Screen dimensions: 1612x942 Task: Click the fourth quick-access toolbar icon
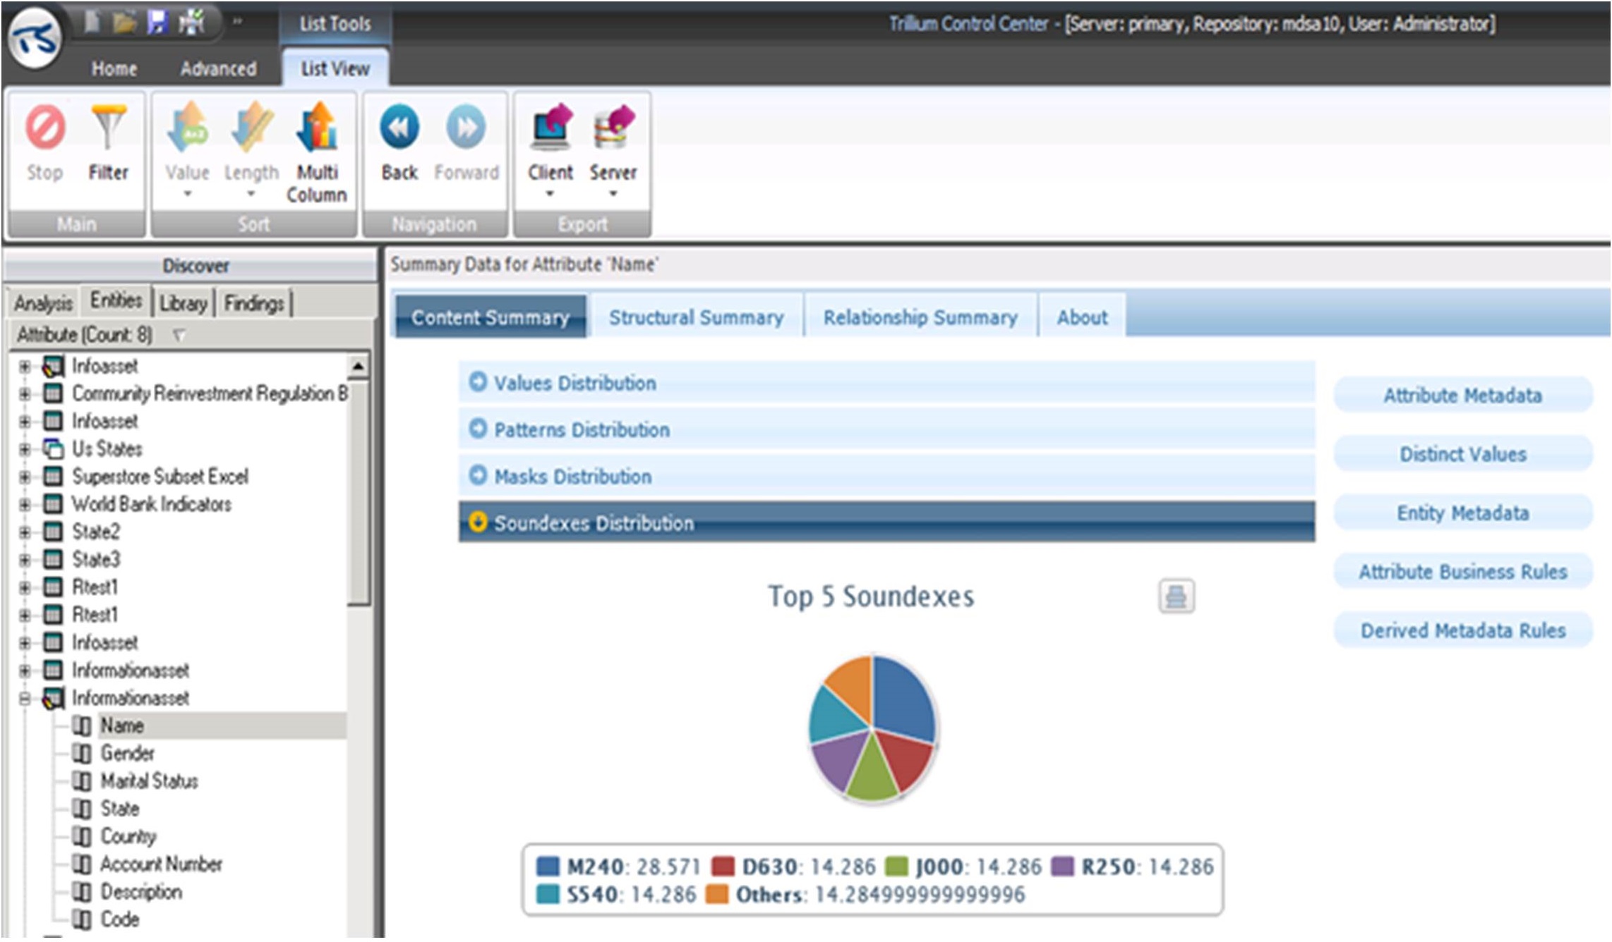(x=191, y=23)
